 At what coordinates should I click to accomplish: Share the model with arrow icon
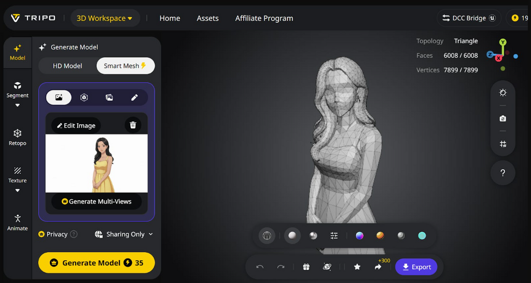378,267
